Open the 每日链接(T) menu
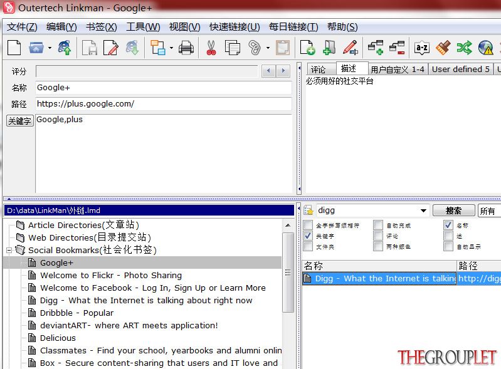Viewport: 501px width, 369px height. coord(293,27)
